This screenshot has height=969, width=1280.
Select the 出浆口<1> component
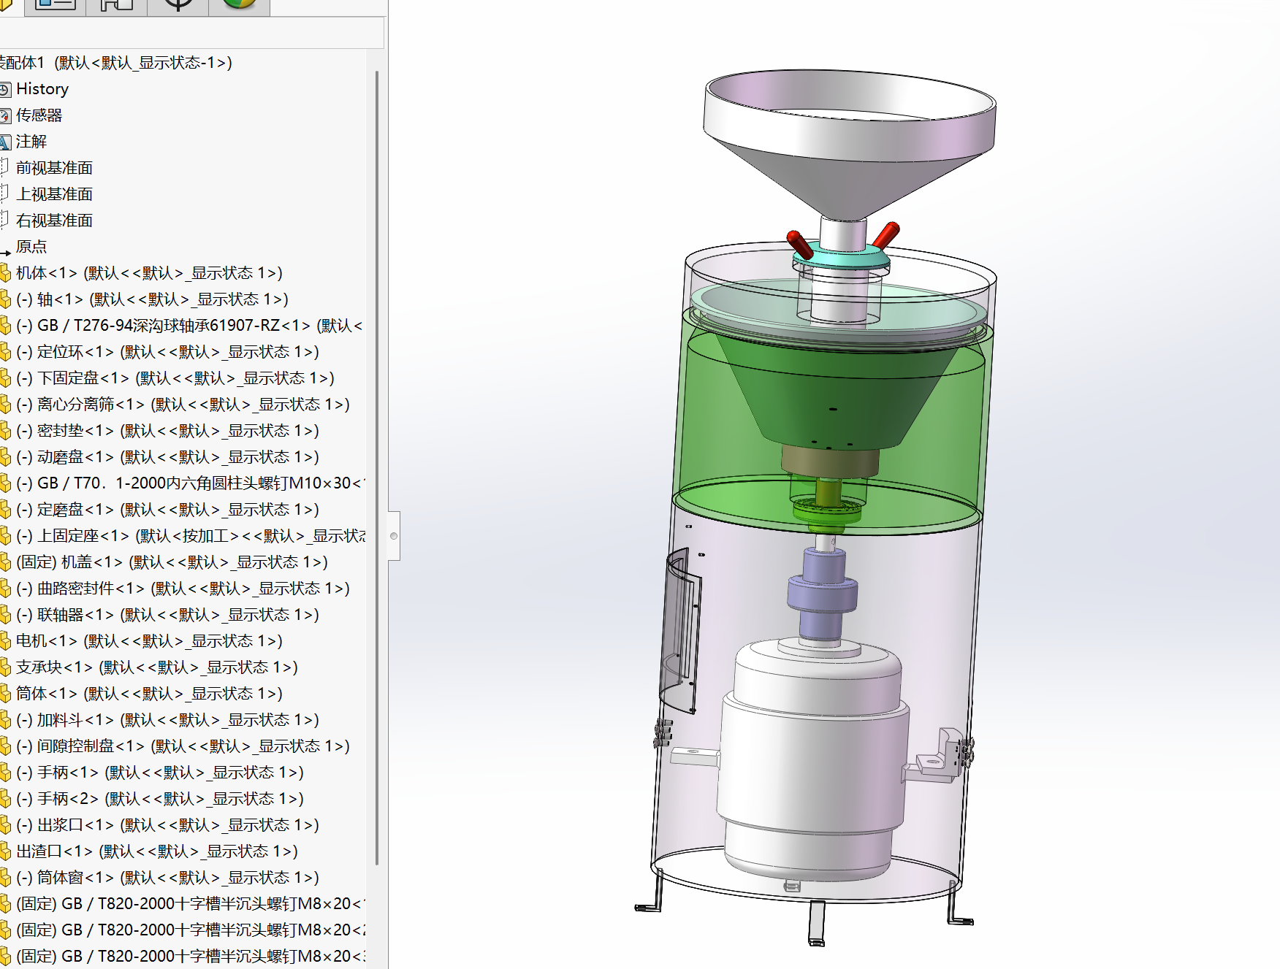(167, 825)
